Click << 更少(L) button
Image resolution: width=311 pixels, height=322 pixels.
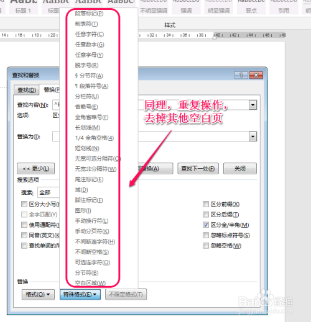(x=36, y=169)
